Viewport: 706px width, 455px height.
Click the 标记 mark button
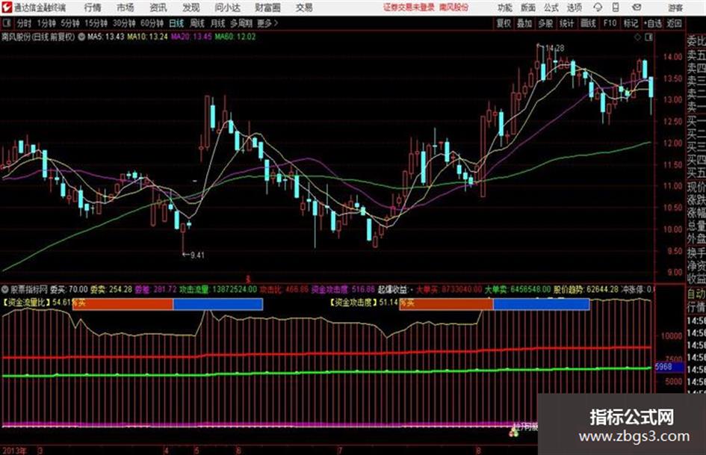(631, 23)
